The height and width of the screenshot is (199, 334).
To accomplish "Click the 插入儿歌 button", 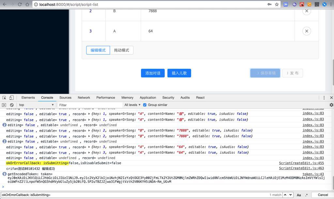I will click(179, 73).
